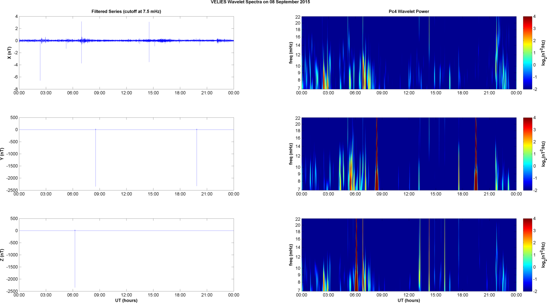Click the Z series spike after 06:00
Image resolution: width=547 pixels, height=303 pixels.
tap(75, 260)
